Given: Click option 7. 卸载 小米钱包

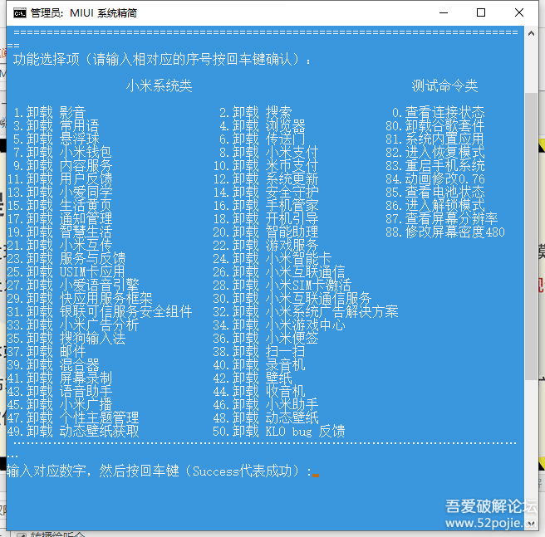Looking at the screenshot, I should [62, 152].
